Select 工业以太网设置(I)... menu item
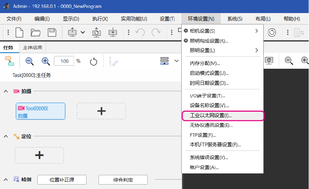 tap(210, 116)
